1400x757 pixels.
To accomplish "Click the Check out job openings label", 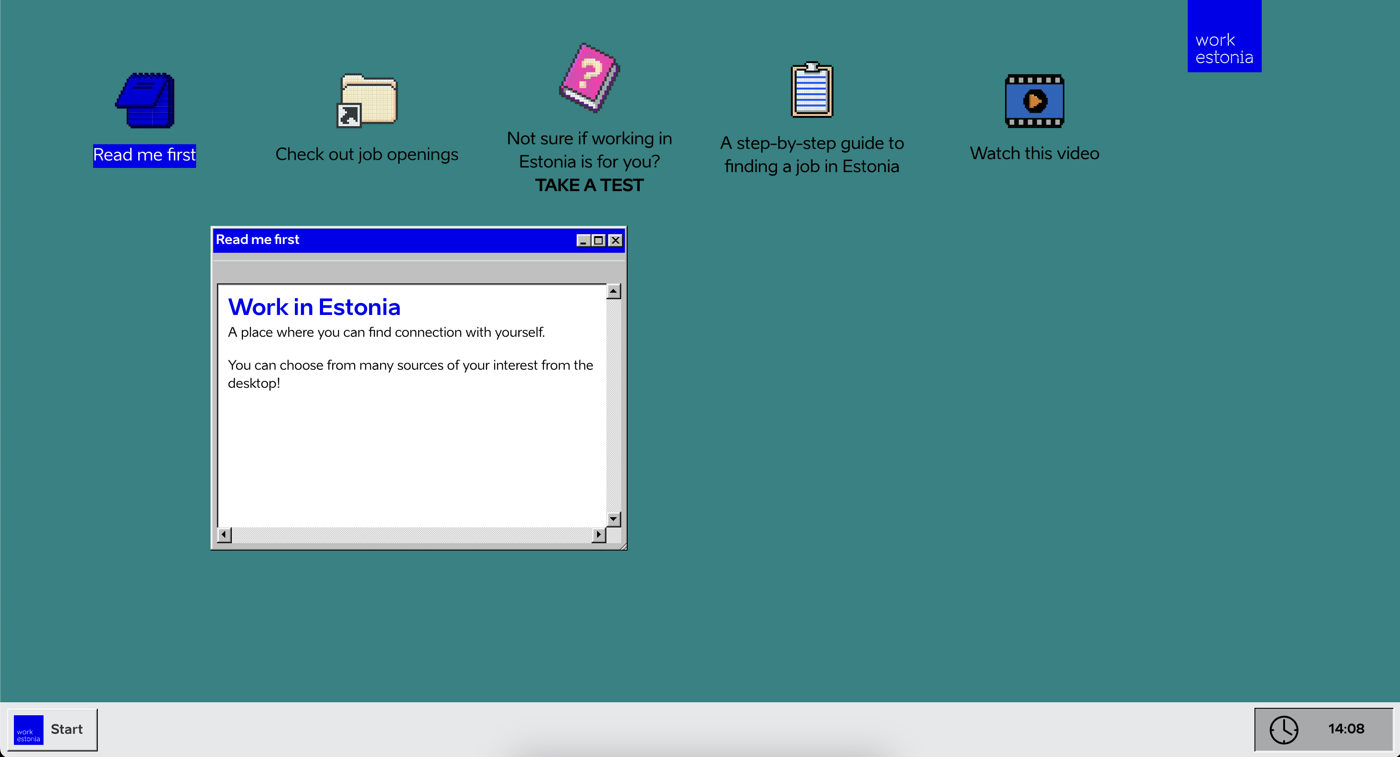I will pos(367,154).
